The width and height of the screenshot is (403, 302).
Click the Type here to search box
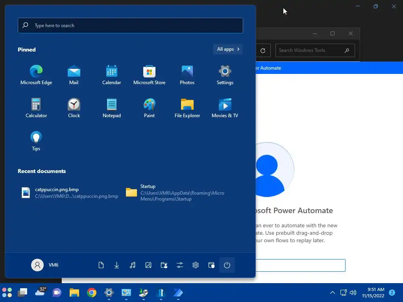[x=130, y=26]
